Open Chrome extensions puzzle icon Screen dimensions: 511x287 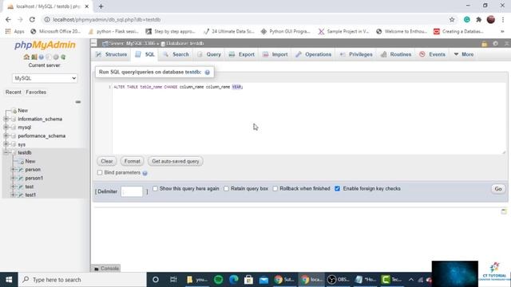pos(479,19)
